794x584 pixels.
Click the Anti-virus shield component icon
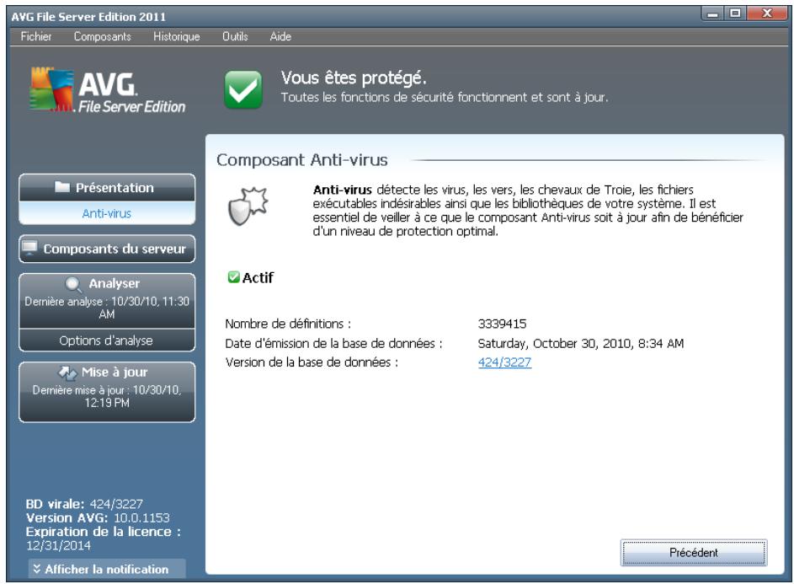[248, 206]
